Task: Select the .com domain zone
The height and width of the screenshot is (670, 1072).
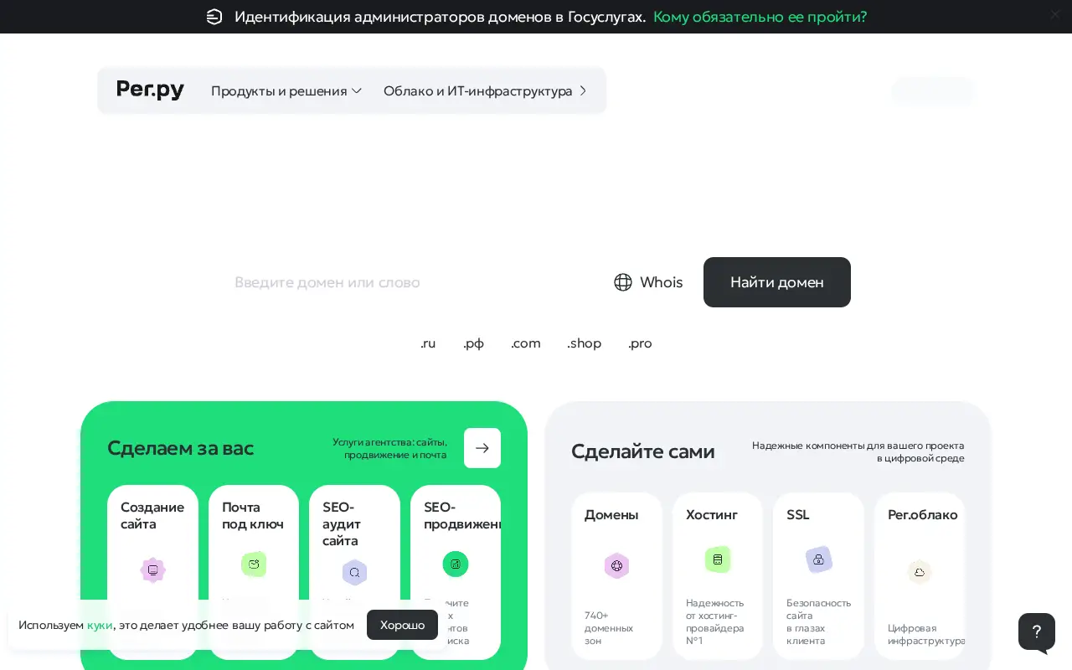Action: click(526, 343)
